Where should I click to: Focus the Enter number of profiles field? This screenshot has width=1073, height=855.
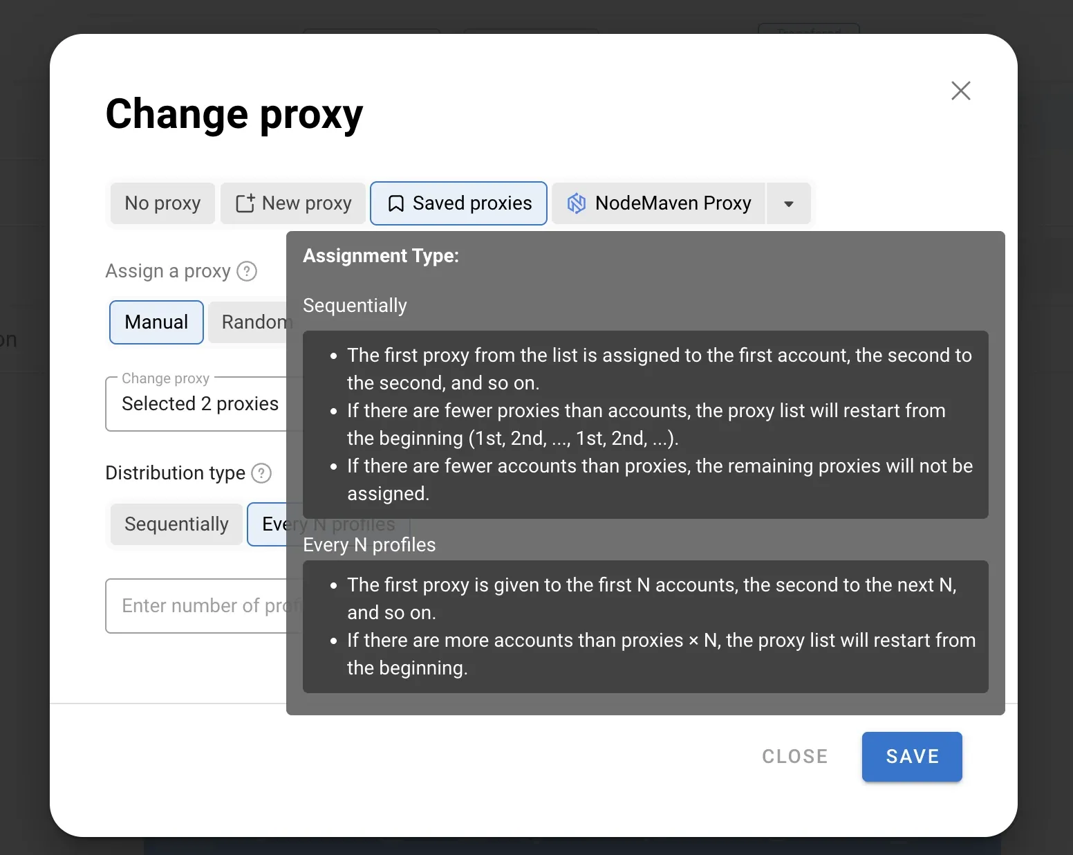click(x=197, y=606)
